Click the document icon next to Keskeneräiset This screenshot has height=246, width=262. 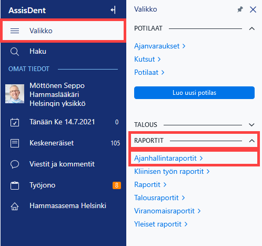pyautogui.click(x=15, y=143)
